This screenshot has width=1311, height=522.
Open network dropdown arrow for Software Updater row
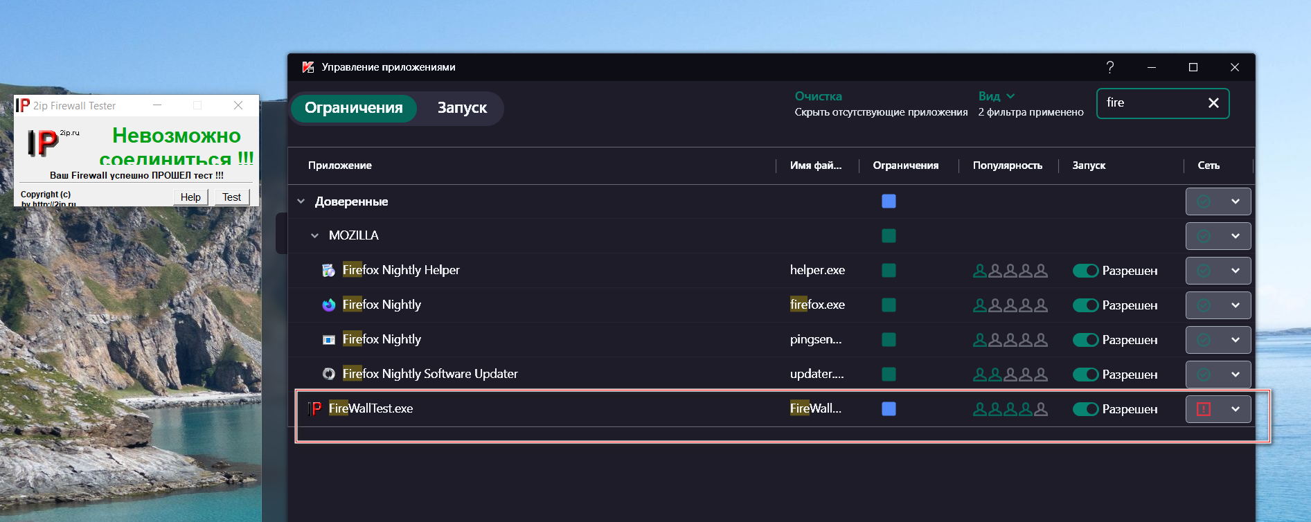tap(1236, 375)
